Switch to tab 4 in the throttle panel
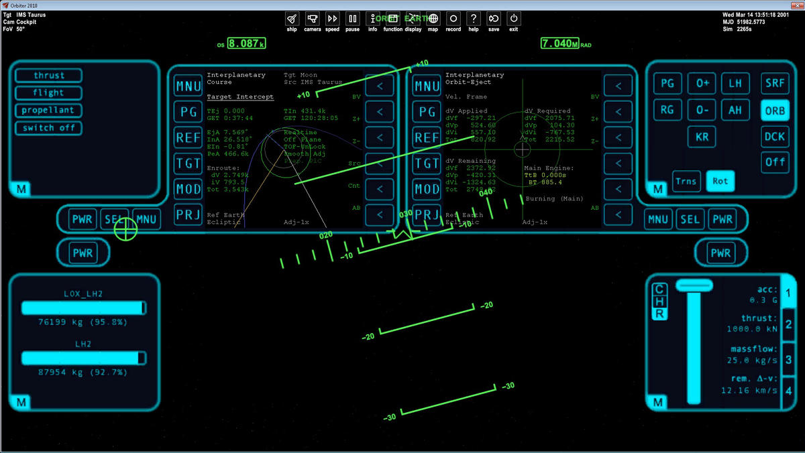This screenshot has height=453, width=805. click(788, 391)
